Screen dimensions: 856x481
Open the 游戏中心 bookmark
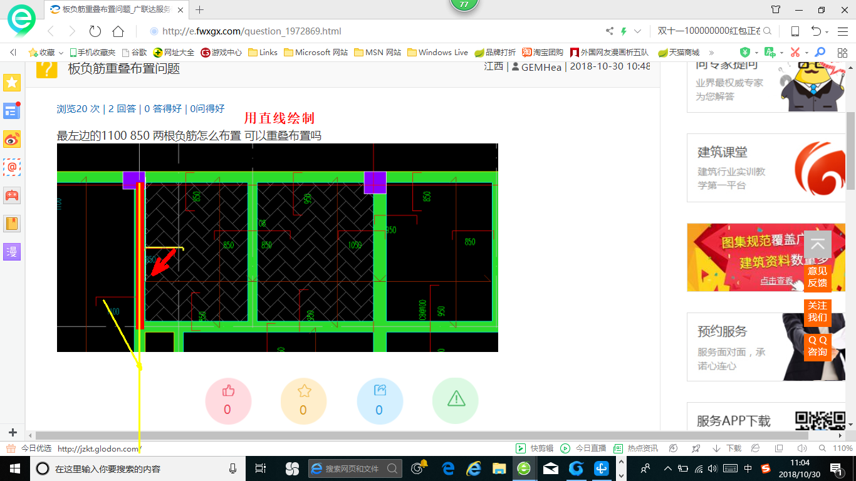[x=221, y=53]
